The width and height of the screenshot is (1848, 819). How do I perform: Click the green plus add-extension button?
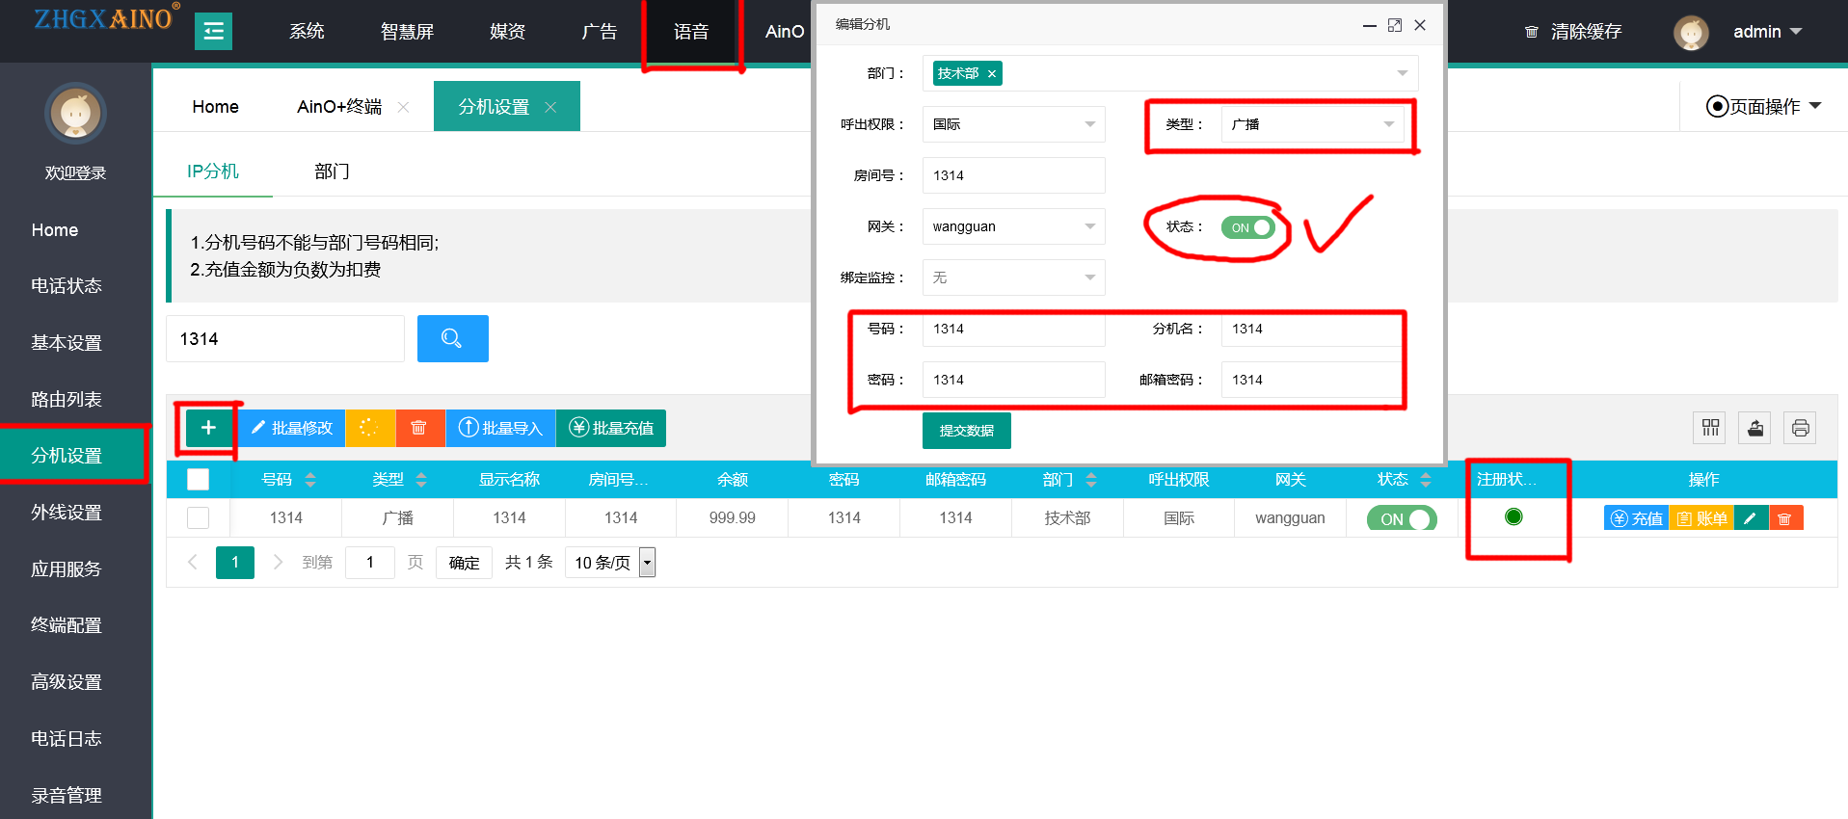coord(208,428)
